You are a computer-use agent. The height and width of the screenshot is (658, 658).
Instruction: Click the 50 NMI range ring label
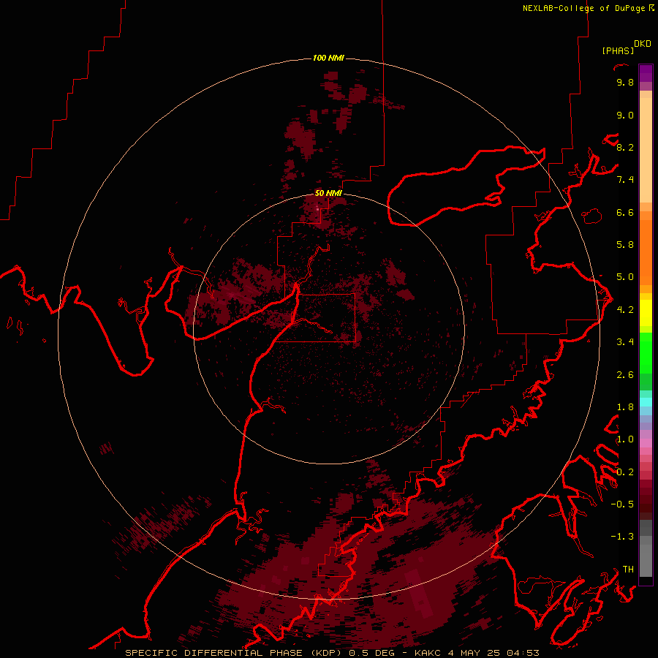coord(328,193)
